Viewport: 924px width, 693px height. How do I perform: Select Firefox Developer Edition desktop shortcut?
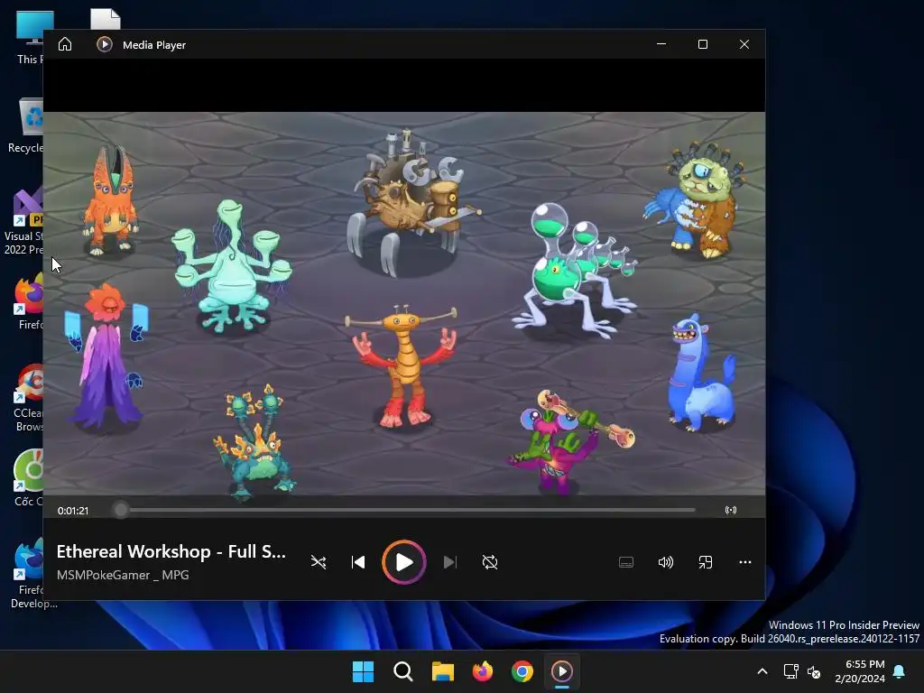tap(30, 573)
